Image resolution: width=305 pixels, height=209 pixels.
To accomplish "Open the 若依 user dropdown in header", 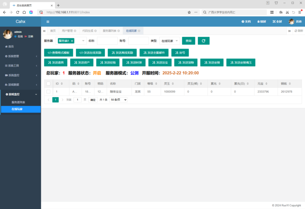I will [295, 22].
